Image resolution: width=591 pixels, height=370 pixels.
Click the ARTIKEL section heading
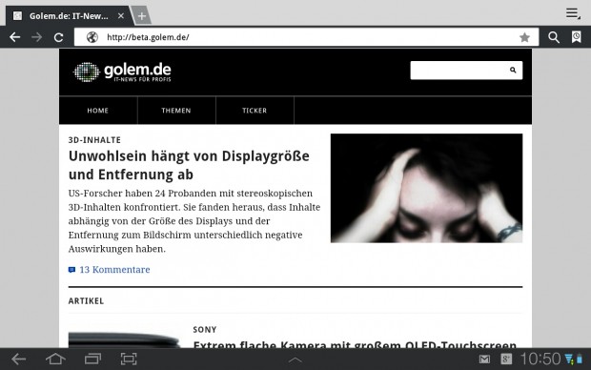86,301
